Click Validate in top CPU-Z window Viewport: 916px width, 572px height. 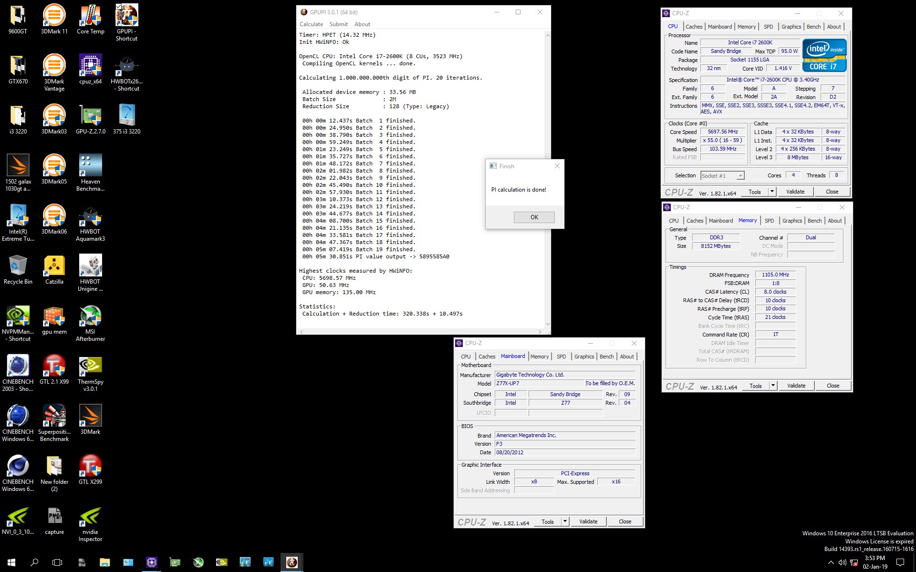[795, 192]
